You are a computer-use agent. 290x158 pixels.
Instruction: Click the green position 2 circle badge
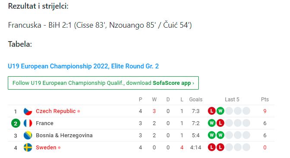[16, 123]
